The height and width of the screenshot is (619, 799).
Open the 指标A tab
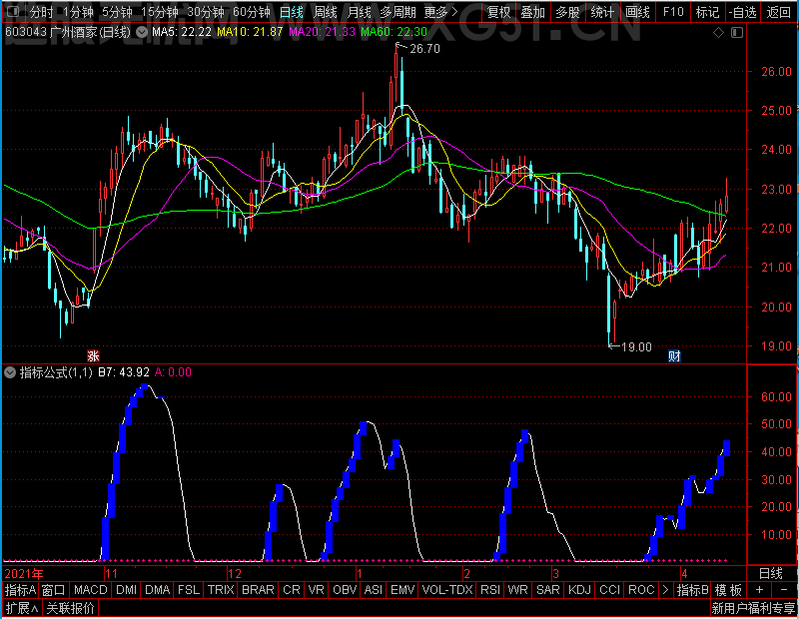pyautogui.click(x=20, y=590)
